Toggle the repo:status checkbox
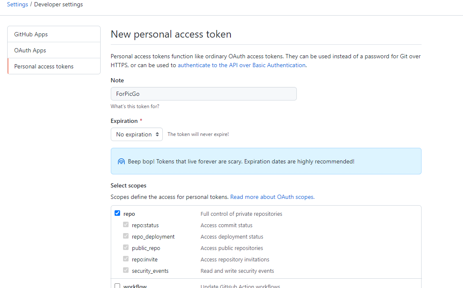 126,225
